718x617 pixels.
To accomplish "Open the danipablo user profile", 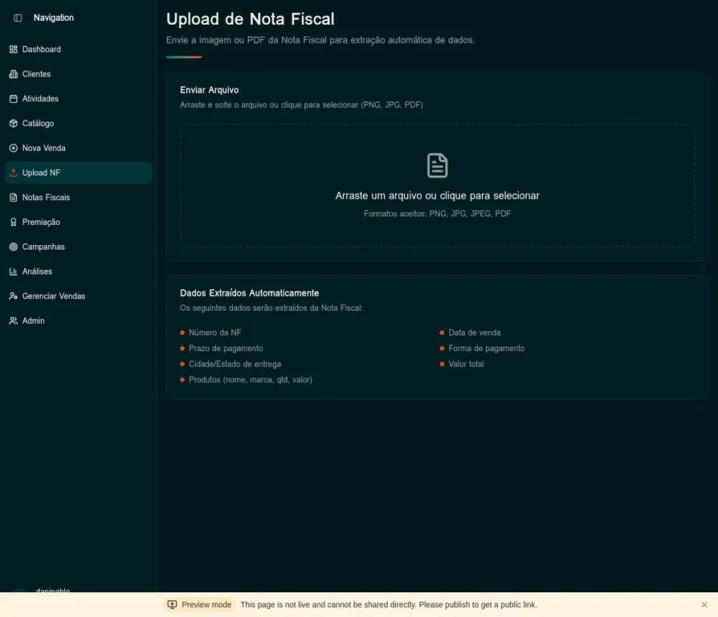I will pyautogui.click(x=52, y=590).
